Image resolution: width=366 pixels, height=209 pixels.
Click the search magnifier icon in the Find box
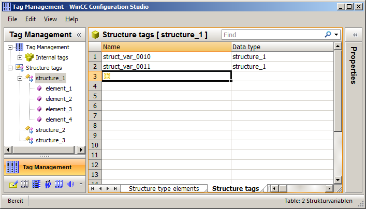pyautogui.click(x=328, y=35)
